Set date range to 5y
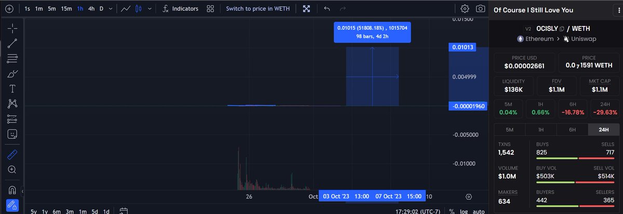 (34, 211)
